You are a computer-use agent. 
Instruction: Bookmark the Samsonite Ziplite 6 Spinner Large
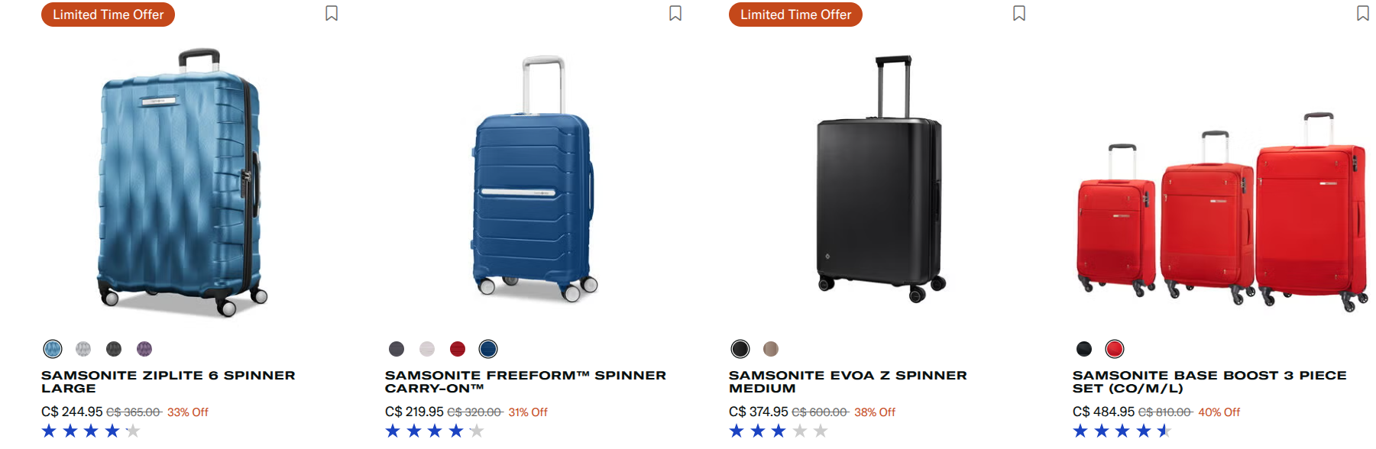point(332,14)
